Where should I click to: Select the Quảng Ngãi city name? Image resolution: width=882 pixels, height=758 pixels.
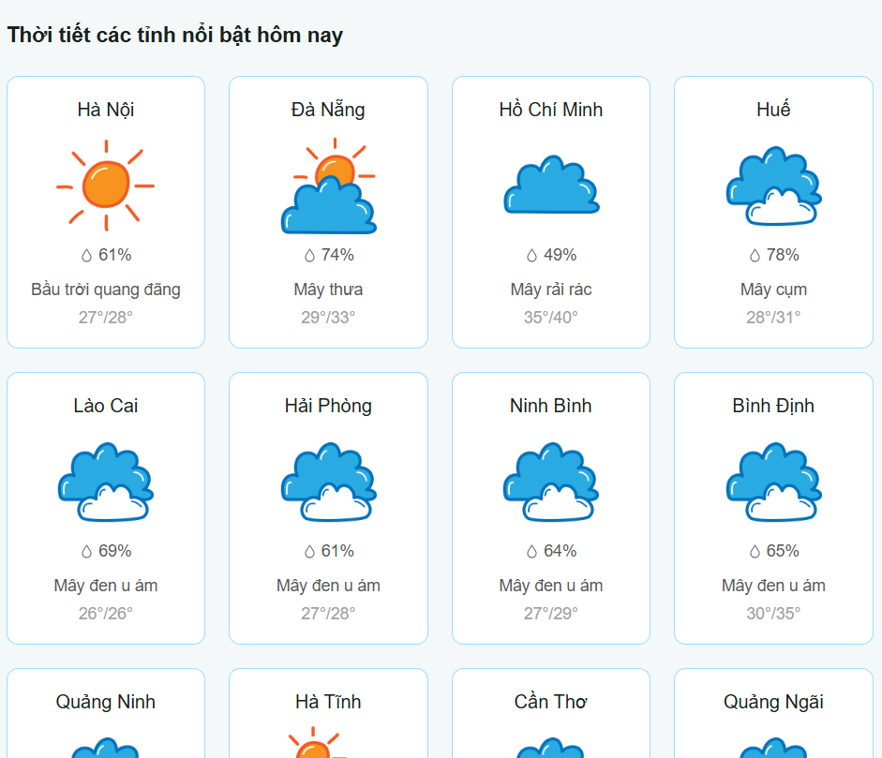click(x=773, y=702)
